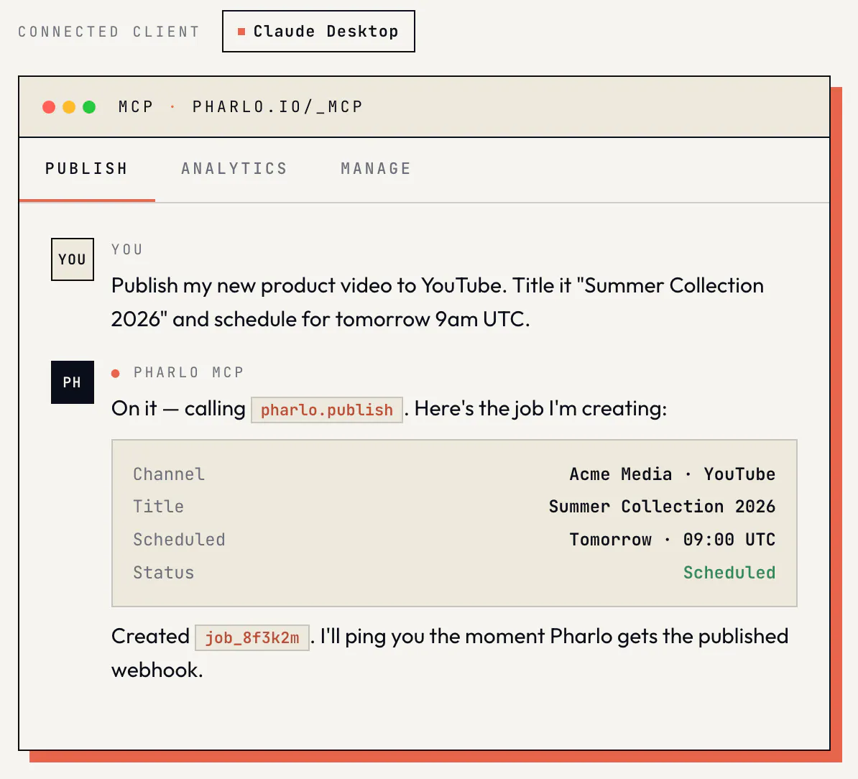The height and width of the screenshot is (779, 858).
Task: Click the pharlo.publish code chip
Action: (327, 410)
